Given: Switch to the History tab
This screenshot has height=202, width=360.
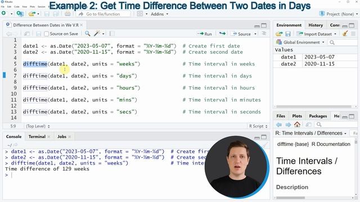Looking at the screenshot, I should (x=316, y=25).
